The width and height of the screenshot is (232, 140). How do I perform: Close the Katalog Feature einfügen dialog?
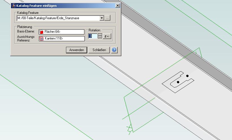pos(118,6)
